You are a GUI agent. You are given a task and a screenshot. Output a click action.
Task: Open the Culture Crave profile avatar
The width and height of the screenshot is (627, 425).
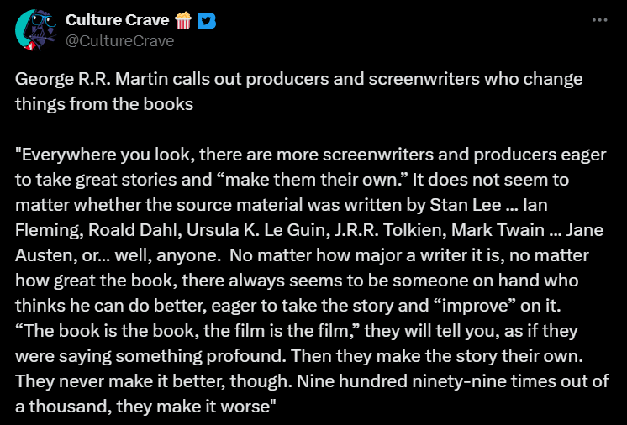[x=35, y=30]
